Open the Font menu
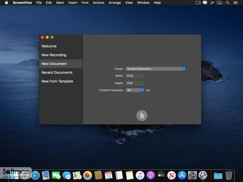243x182 pixels. point(85,3)
